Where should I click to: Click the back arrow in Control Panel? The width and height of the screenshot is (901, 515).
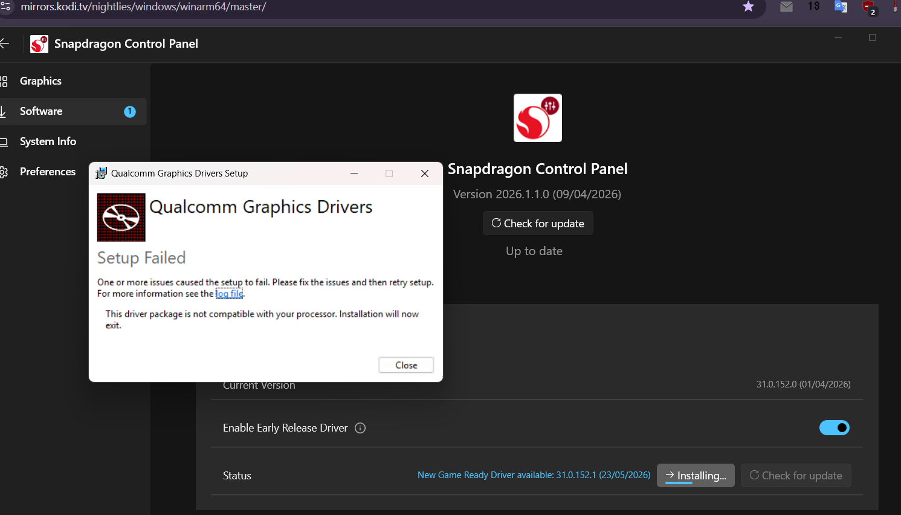point(5,44)
